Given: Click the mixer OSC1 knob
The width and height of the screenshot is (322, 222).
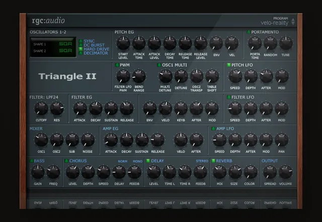Looking at the screenshot, I should 41,140.
